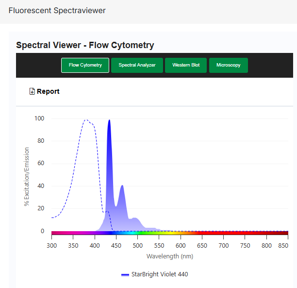The height and width of the screenshot is (288, 297).
Task: Click the second emission peak around 465 nm
Action: (122, 186)
